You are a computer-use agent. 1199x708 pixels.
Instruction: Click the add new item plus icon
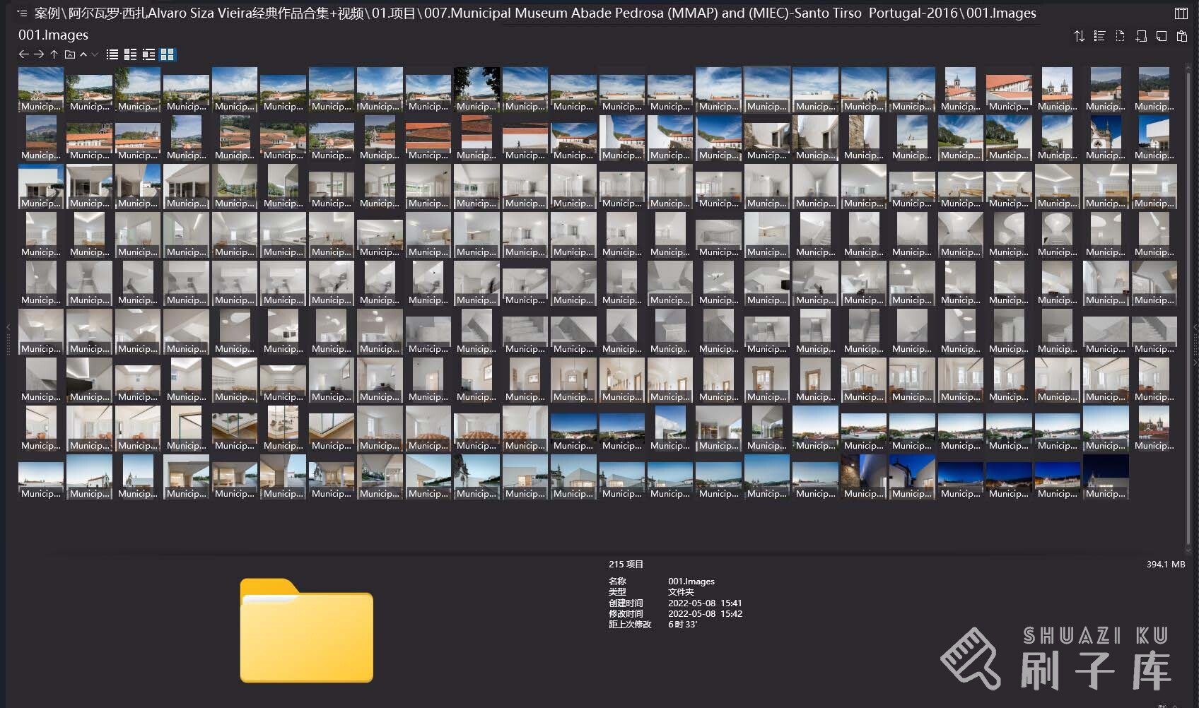[x=1140, y=36]
